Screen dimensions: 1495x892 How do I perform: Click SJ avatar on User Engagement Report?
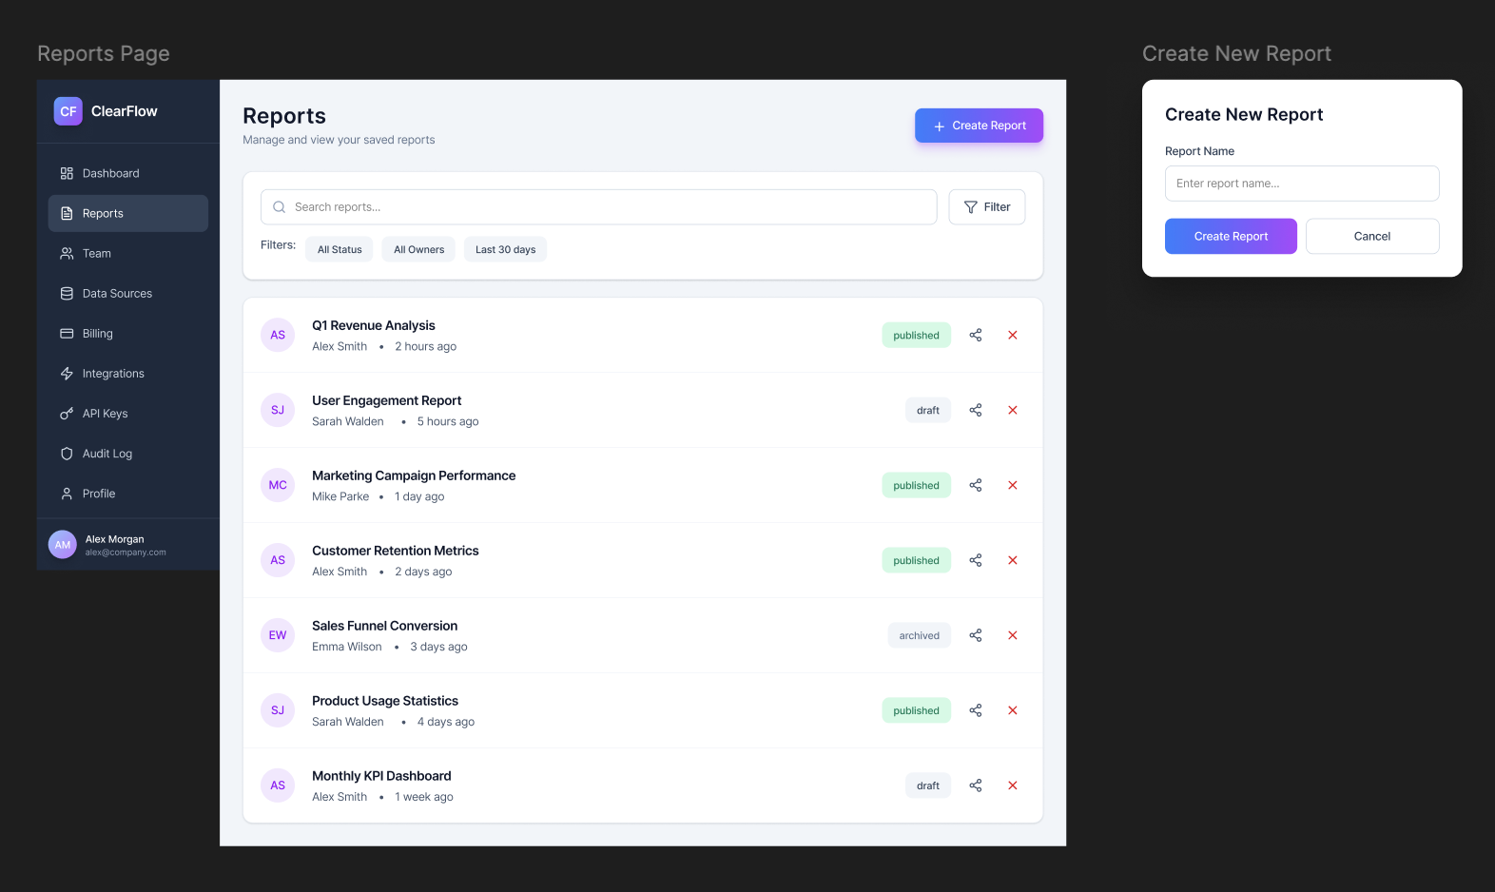[x=278, y=410]
